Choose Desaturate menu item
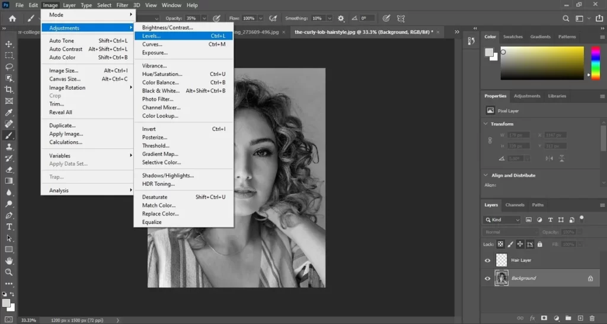The height and width of the screenshot is (324, 607). pyautogui.click(x=184, y=197)
